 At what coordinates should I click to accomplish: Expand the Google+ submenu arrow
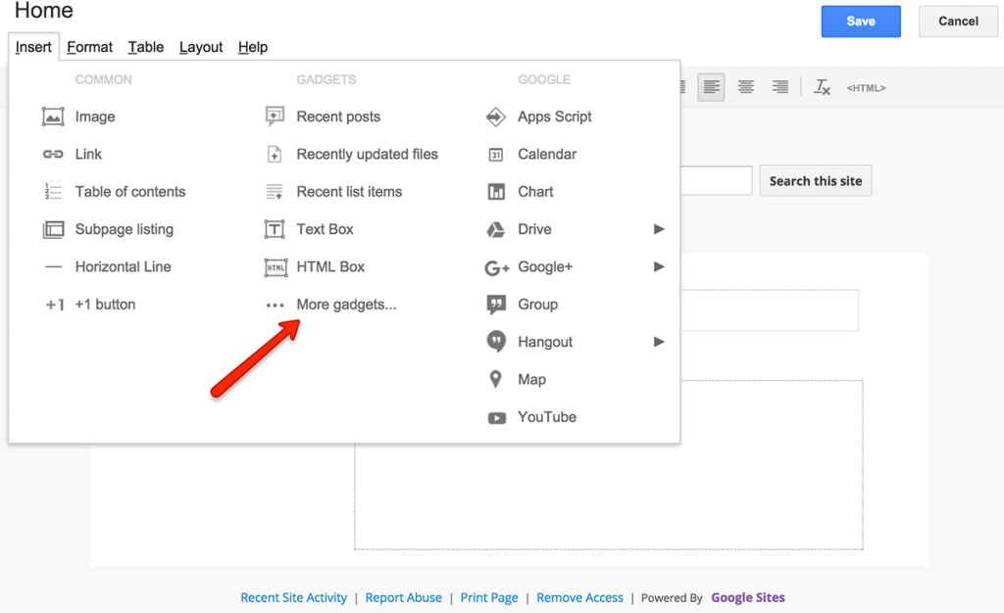tap(659, 266)
